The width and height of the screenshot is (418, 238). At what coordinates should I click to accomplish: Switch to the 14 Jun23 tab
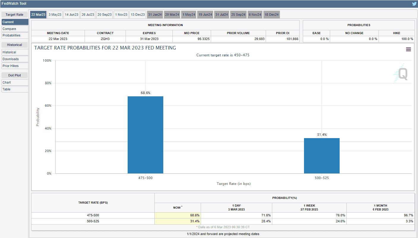click(x=72, y=15)
